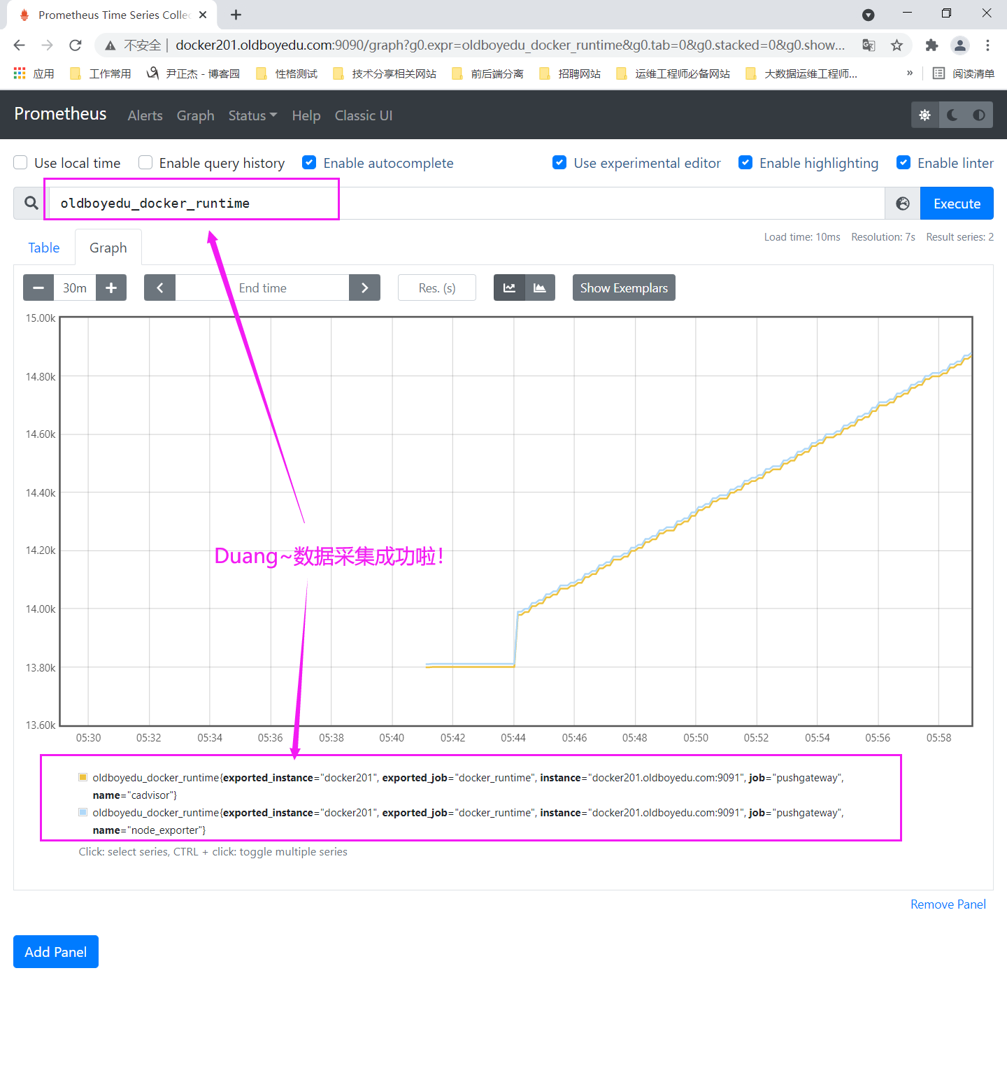The width and height of the screenshot is (1007, 1087).
Task: Switch to the light theme sun icon
Action: pyautogui.click(x=925, y=115)
